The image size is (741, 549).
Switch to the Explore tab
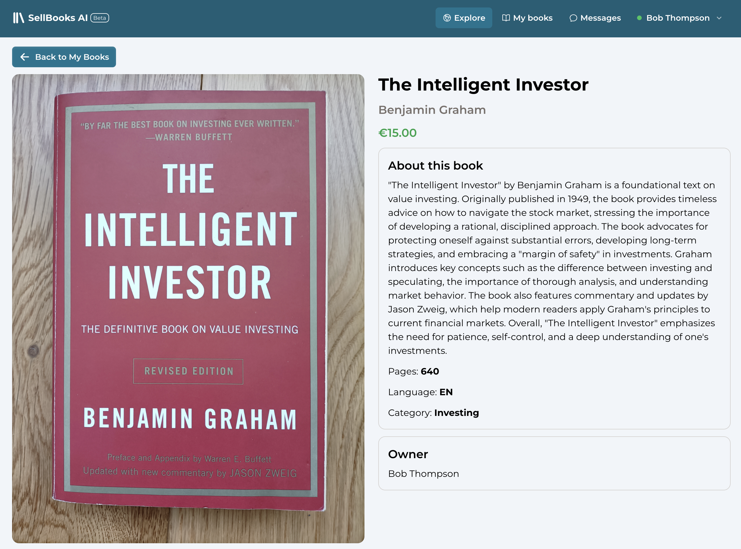[469, 18]
